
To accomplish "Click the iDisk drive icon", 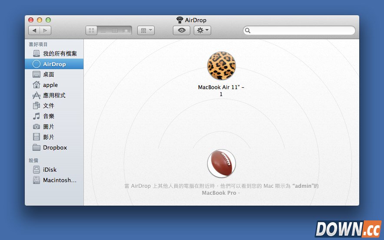I will coord(36,170).
